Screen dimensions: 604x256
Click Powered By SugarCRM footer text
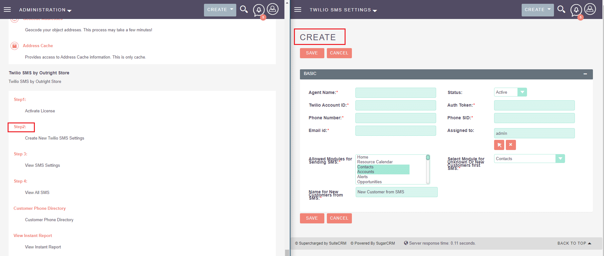(x=373, y=243)
